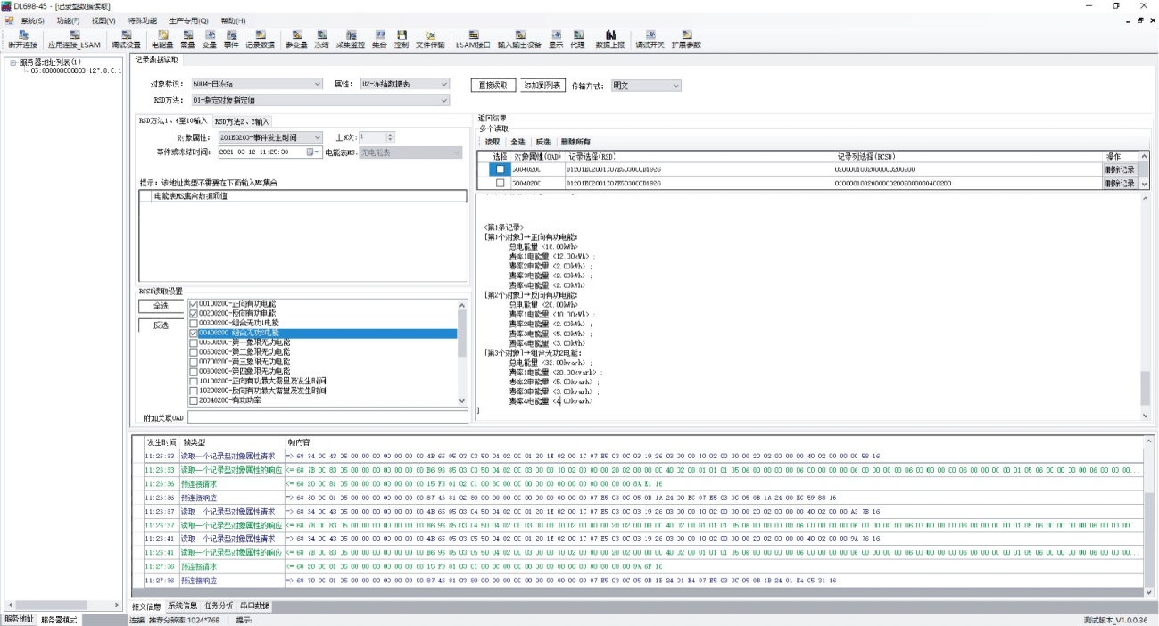Click 删除所有 in multi-read toolbar
The width and height of the screenshot is (1159, 626).
pyautogui.click(x=575, y=142)
